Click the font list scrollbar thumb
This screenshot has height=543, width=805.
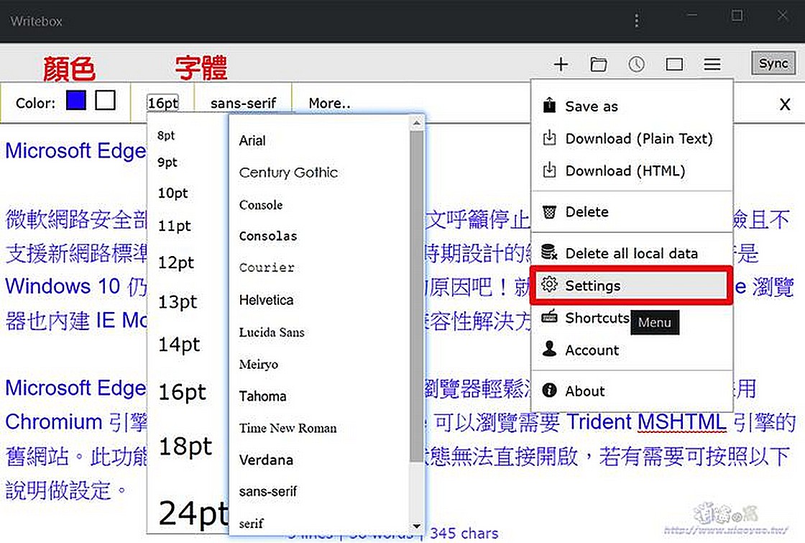point(416,296)
